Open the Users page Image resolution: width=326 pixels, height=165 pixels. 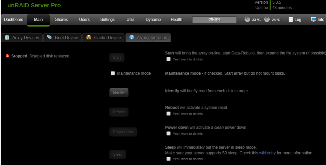[x=84, y=20]
